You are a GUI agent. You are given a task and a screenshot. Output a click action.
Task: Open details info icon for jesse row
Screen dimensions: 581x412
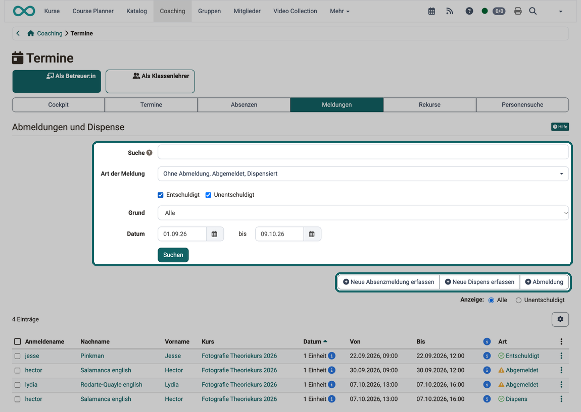tap(487, 356)
